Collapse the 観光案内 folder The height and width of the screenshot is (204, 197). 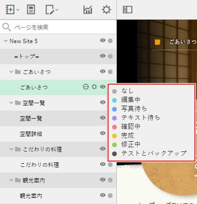(x=11, y=180)
